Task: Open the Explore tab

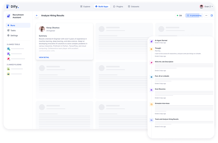Action: [85, 7]
